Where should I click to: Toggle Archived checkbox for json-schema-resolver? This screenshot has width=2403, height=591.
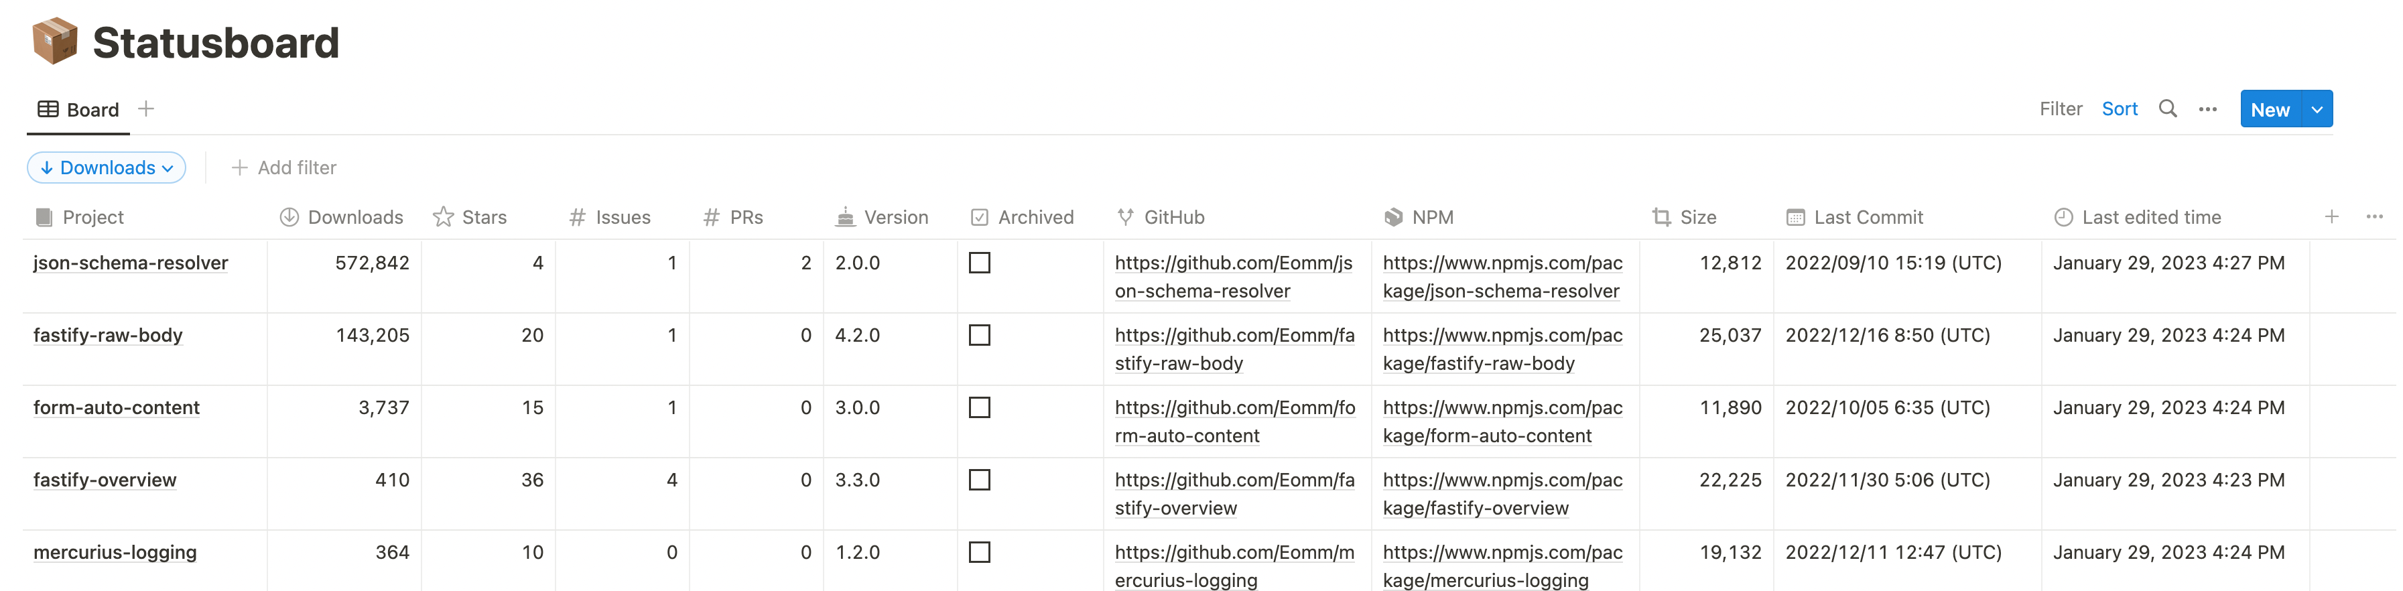coord(980,263)
